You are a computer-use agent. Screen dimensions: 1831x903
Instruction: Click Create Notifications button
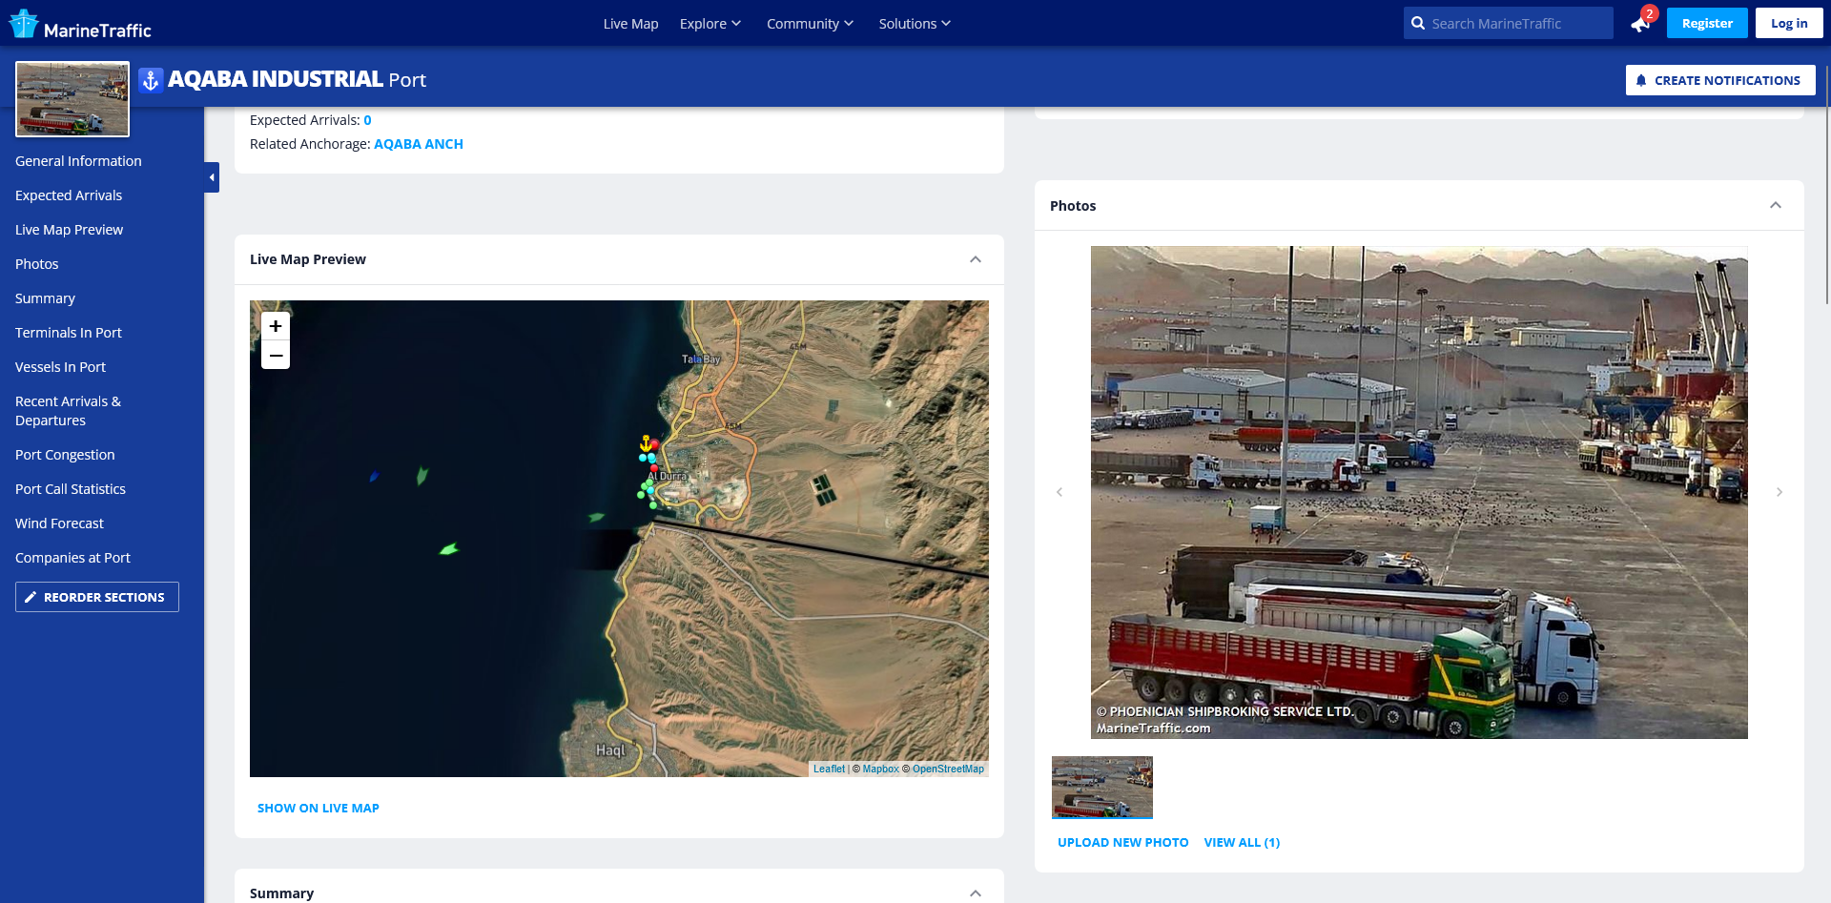(1720, 80)
